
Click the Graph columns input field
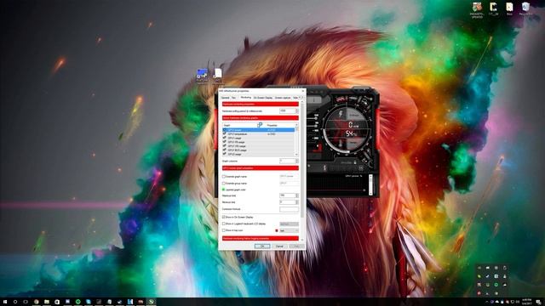(x=287, y=161)
